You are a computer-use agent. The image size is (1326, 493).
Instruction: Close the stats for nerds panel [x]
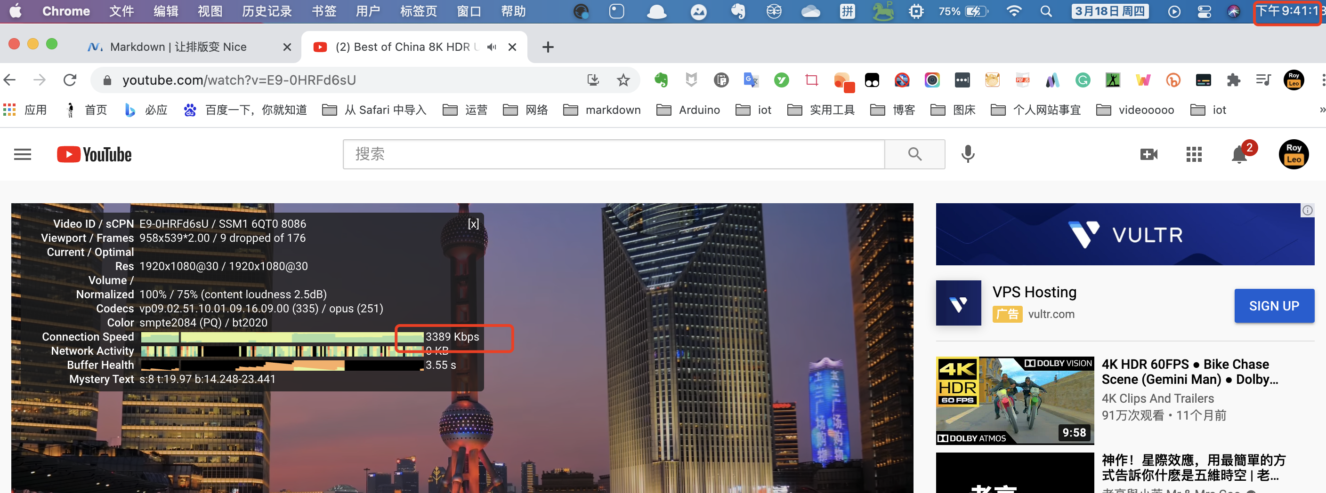[473, 223]
